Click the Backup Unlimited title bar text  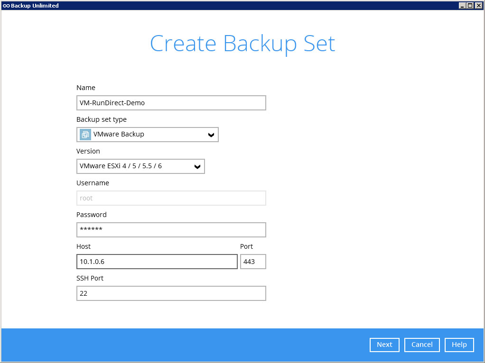35,6
